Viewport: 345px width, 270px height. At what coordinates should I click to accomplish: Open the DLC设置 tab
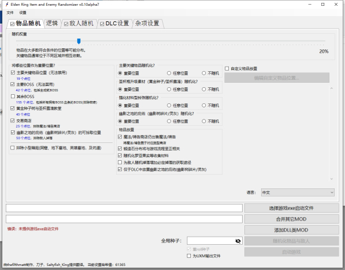(x=115, y=24)
